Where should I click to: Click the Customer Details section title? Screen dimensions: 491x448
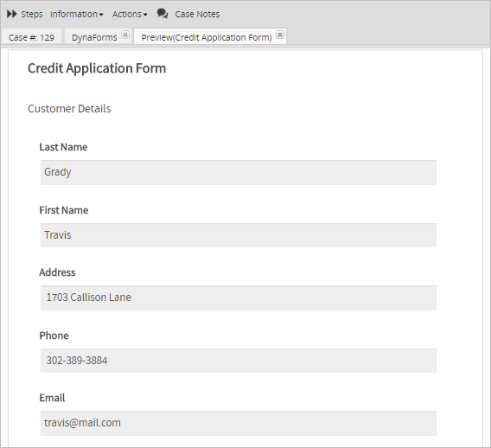69,109
